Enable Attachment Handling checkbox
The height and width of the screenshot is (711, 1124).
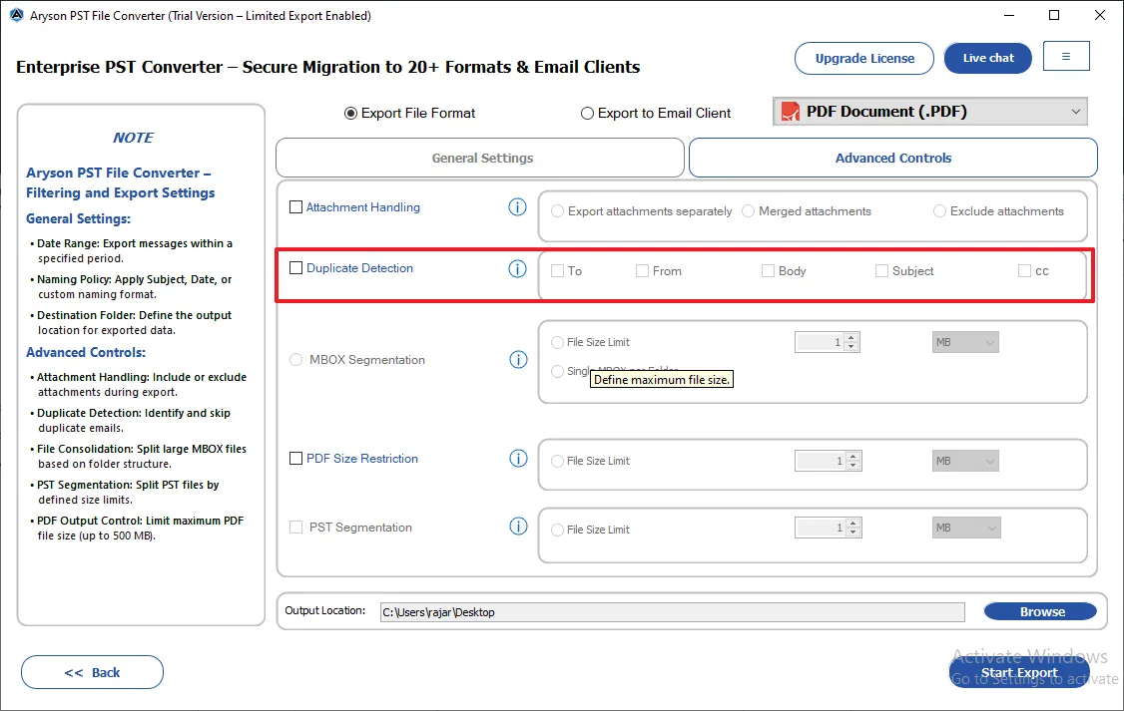[x=296, y=207]
